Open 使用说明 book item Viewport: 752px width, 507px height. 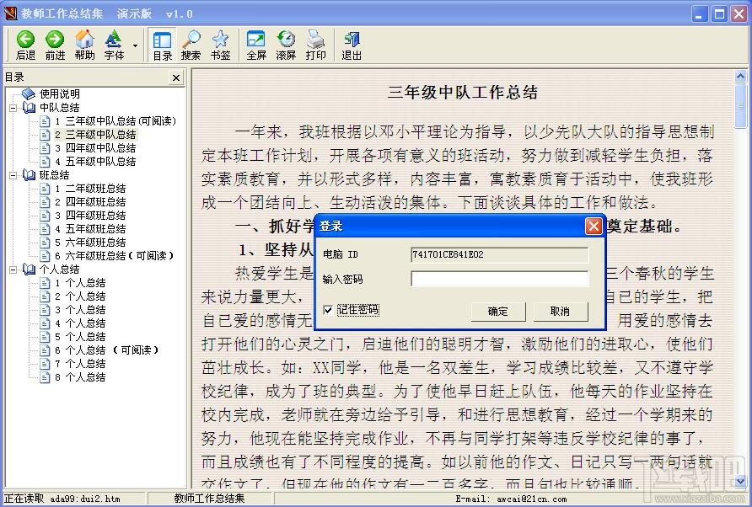point(60,94)
